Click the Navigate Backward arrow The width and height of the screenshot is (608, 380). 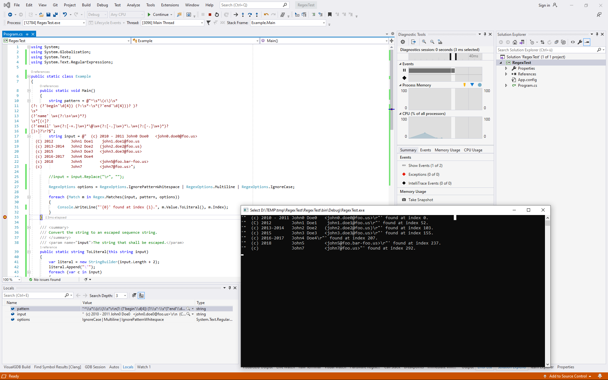[10, 15]
